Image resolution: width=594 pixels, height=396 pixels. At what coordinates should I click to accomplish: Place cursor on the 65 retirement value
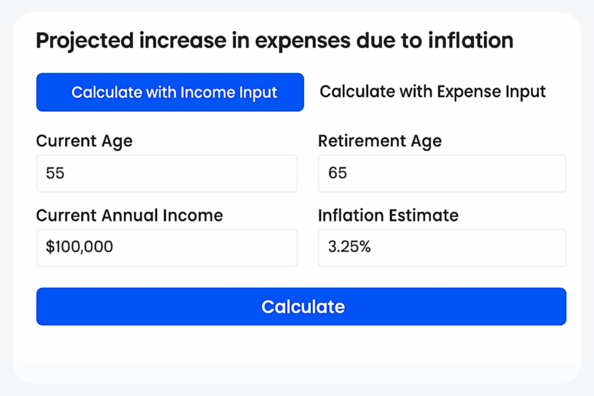click(x=338, y=173)
